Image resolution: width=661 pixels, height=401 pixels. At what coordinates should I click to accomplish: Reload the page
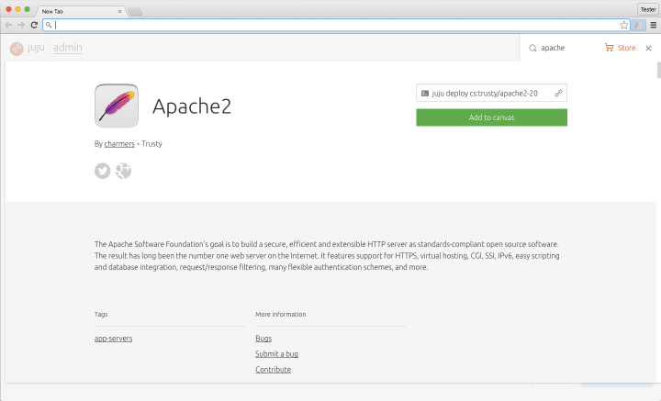point(34,26)
